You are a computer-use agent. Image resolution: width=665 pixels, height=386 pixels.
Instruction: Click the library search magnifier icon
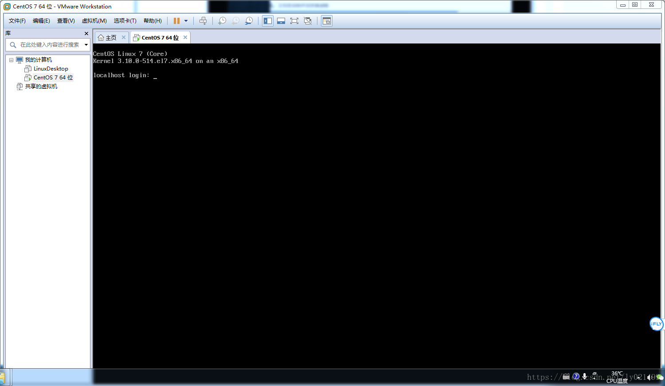click(13, 45)
